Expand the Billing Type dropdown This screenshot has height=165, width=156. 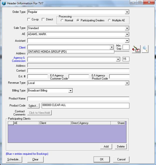pos(70,91)
